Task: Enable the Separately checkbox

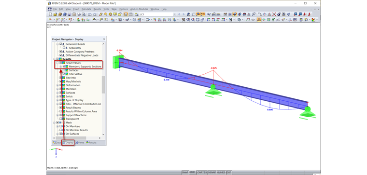Action: pyautogui.click(x=64, y=48)
